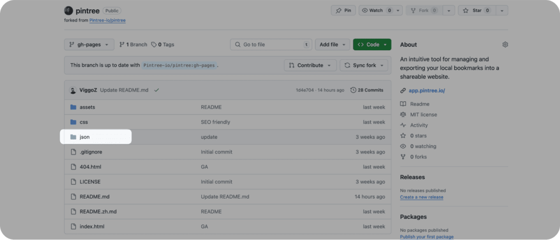This screenshot has width=560, height=240.
Task: Click the file icon beside LICENSE
Action: pos(73,182)
